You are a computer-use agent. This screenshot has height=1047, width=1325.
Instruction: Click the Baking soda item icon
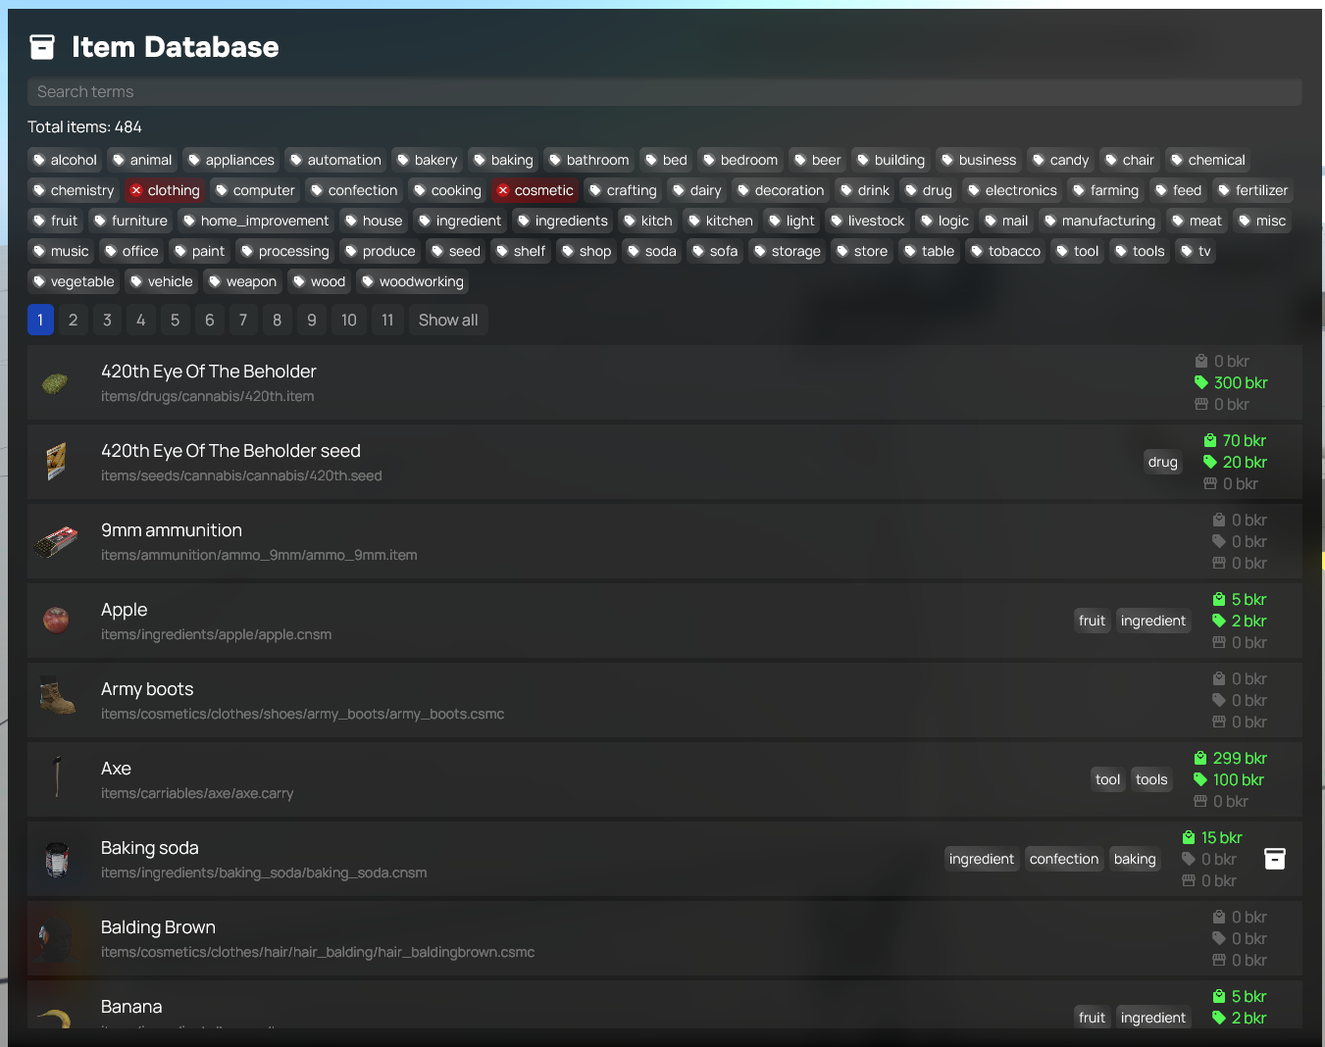click(57, 859)
